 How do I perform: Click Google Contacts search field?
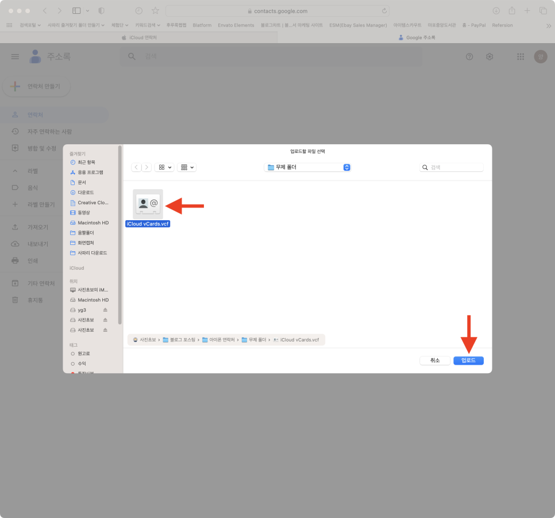coord(272,56)
